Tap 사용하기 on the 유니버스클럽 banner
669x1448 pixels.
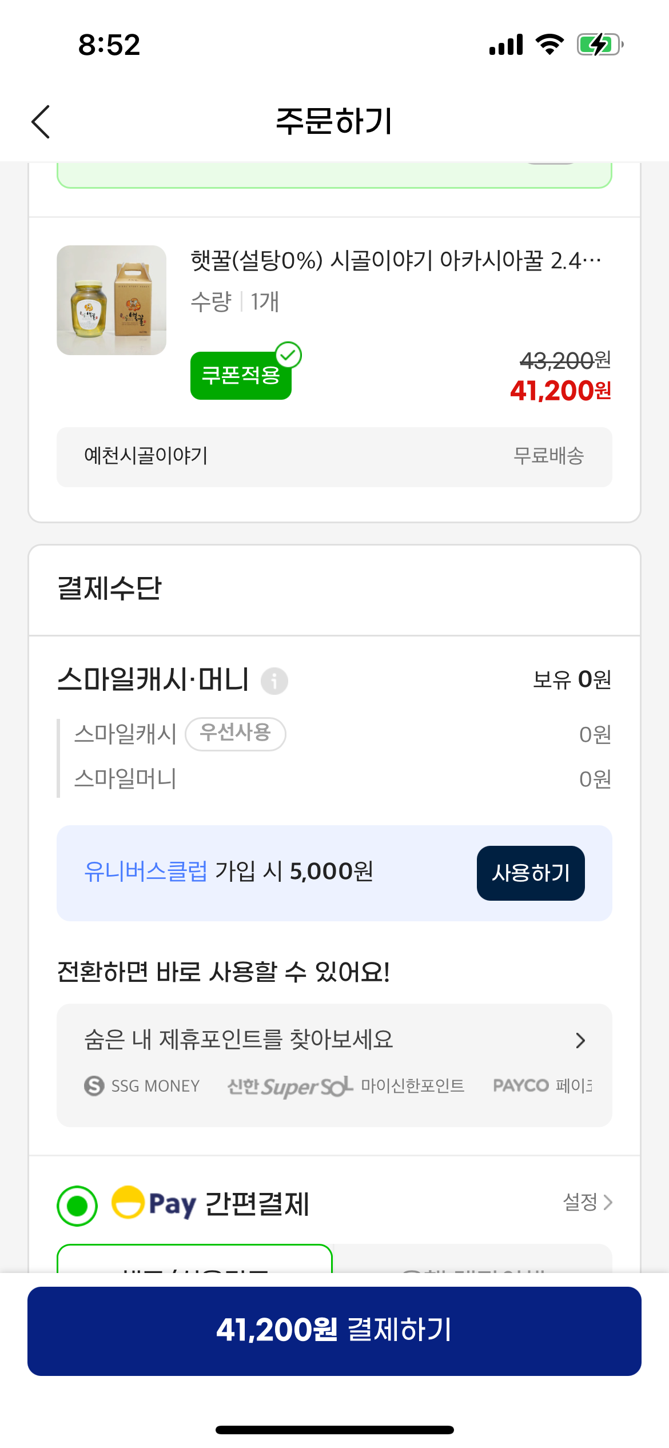coord(530,873)
